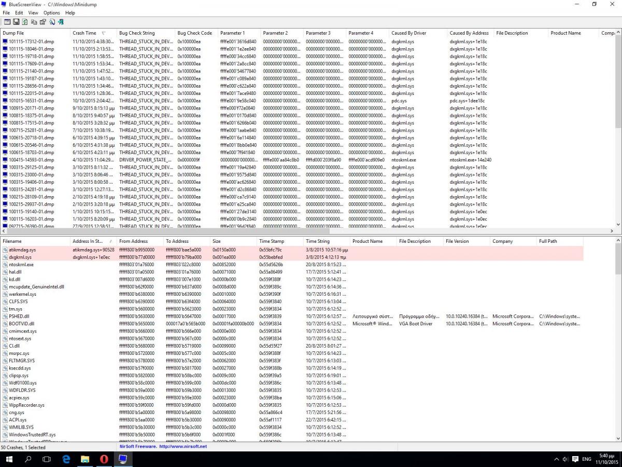This screenshot has width=622, height=467.
Task: Click the Exit toolbar icon
Action: pos(61,22)
